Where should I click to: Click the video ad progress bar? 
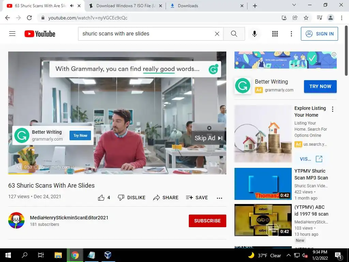[117, 173]
